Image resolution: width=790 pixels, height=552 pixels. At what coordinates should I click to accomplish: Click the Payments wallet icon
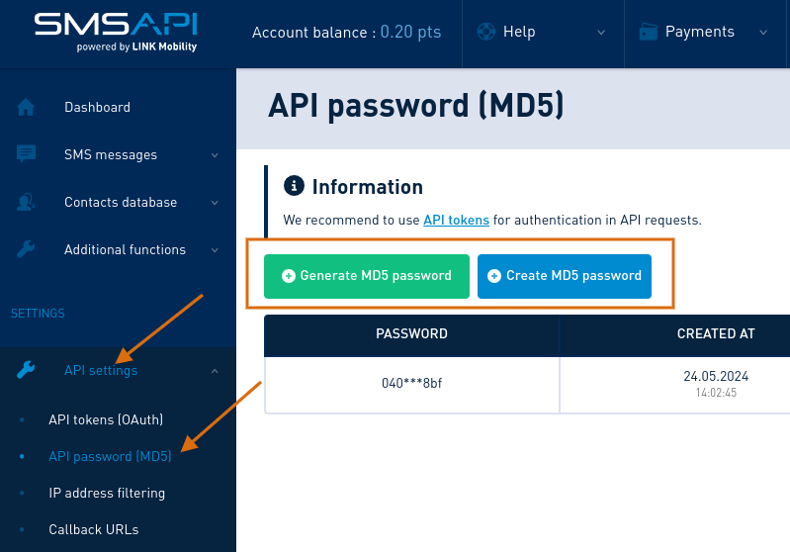(649, 32)
